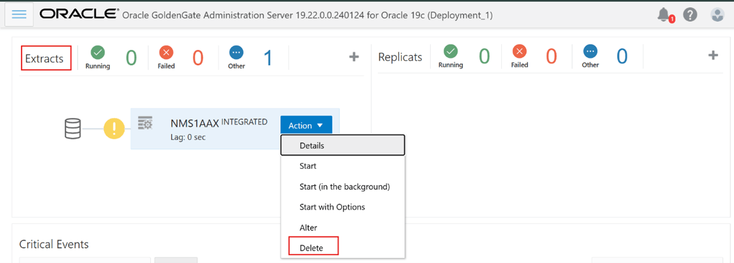Click the Extracts running count 0
734x263 pixels.
(x=131, y=57)
